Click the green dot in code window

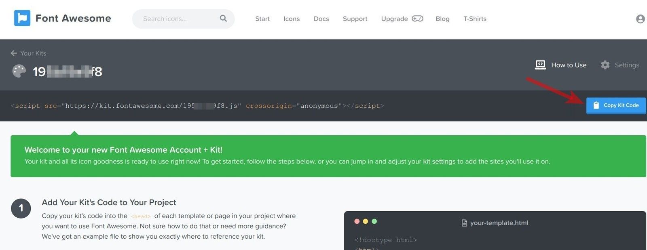tap(374, 221)
